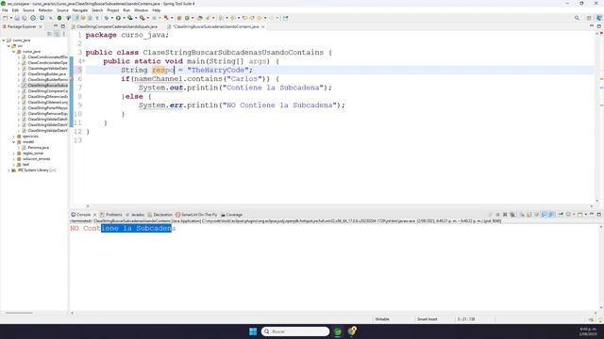
Task: Open the Run menu
Action: (126, 10)
